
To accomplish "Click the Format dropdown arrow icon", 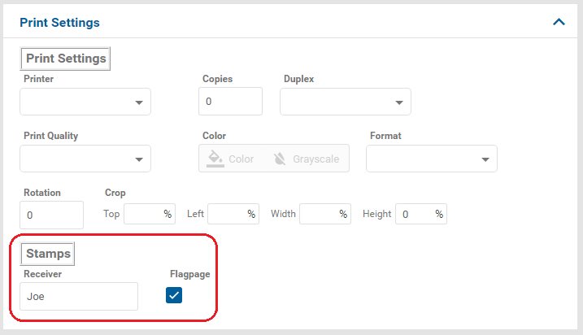I will coord(485,159).
